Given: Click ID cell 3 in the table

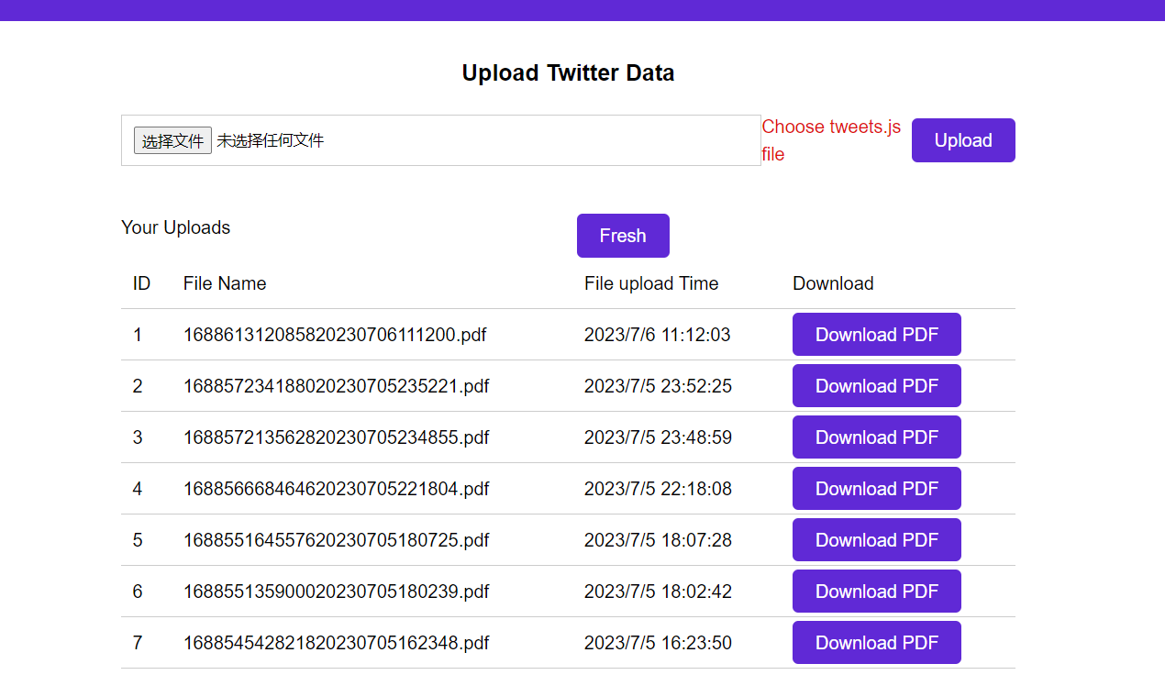Looking at the screenshot, I should pyautogui.click(x=138, y=437).
